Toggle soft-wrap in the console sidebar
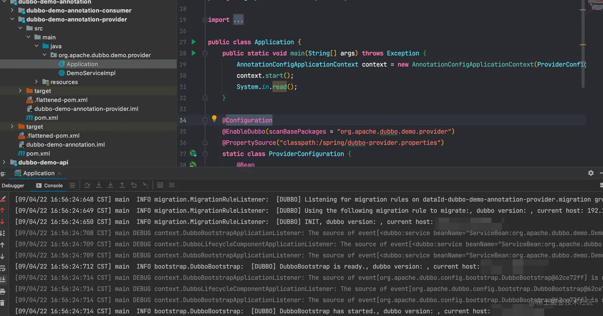 click(2, 268)
